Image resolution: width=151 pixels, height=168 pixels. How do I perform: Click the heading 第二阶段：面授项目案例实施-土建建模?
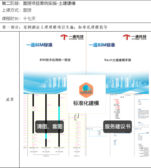click(x=39, y=3)
